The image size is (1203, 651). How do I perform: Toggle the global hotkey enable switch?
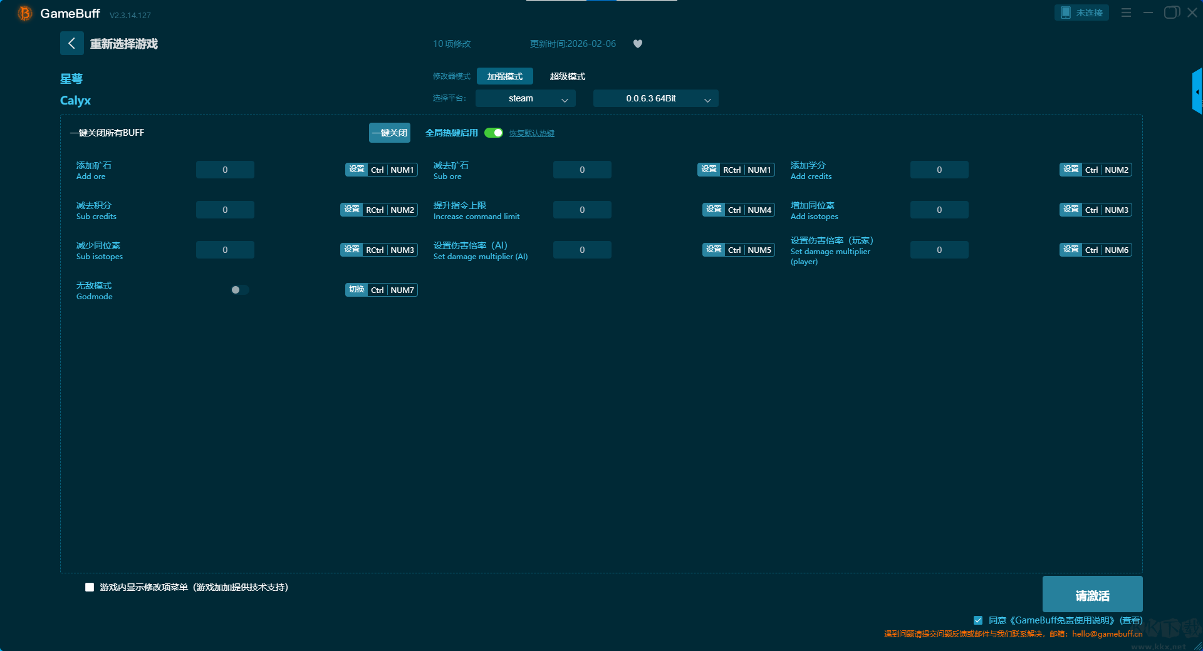(x=494, y=133)
